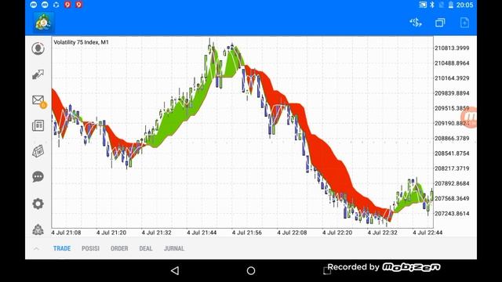Open the News page icon in sidebar
Viewport: 502px width, 282px height.
[38, 125]
